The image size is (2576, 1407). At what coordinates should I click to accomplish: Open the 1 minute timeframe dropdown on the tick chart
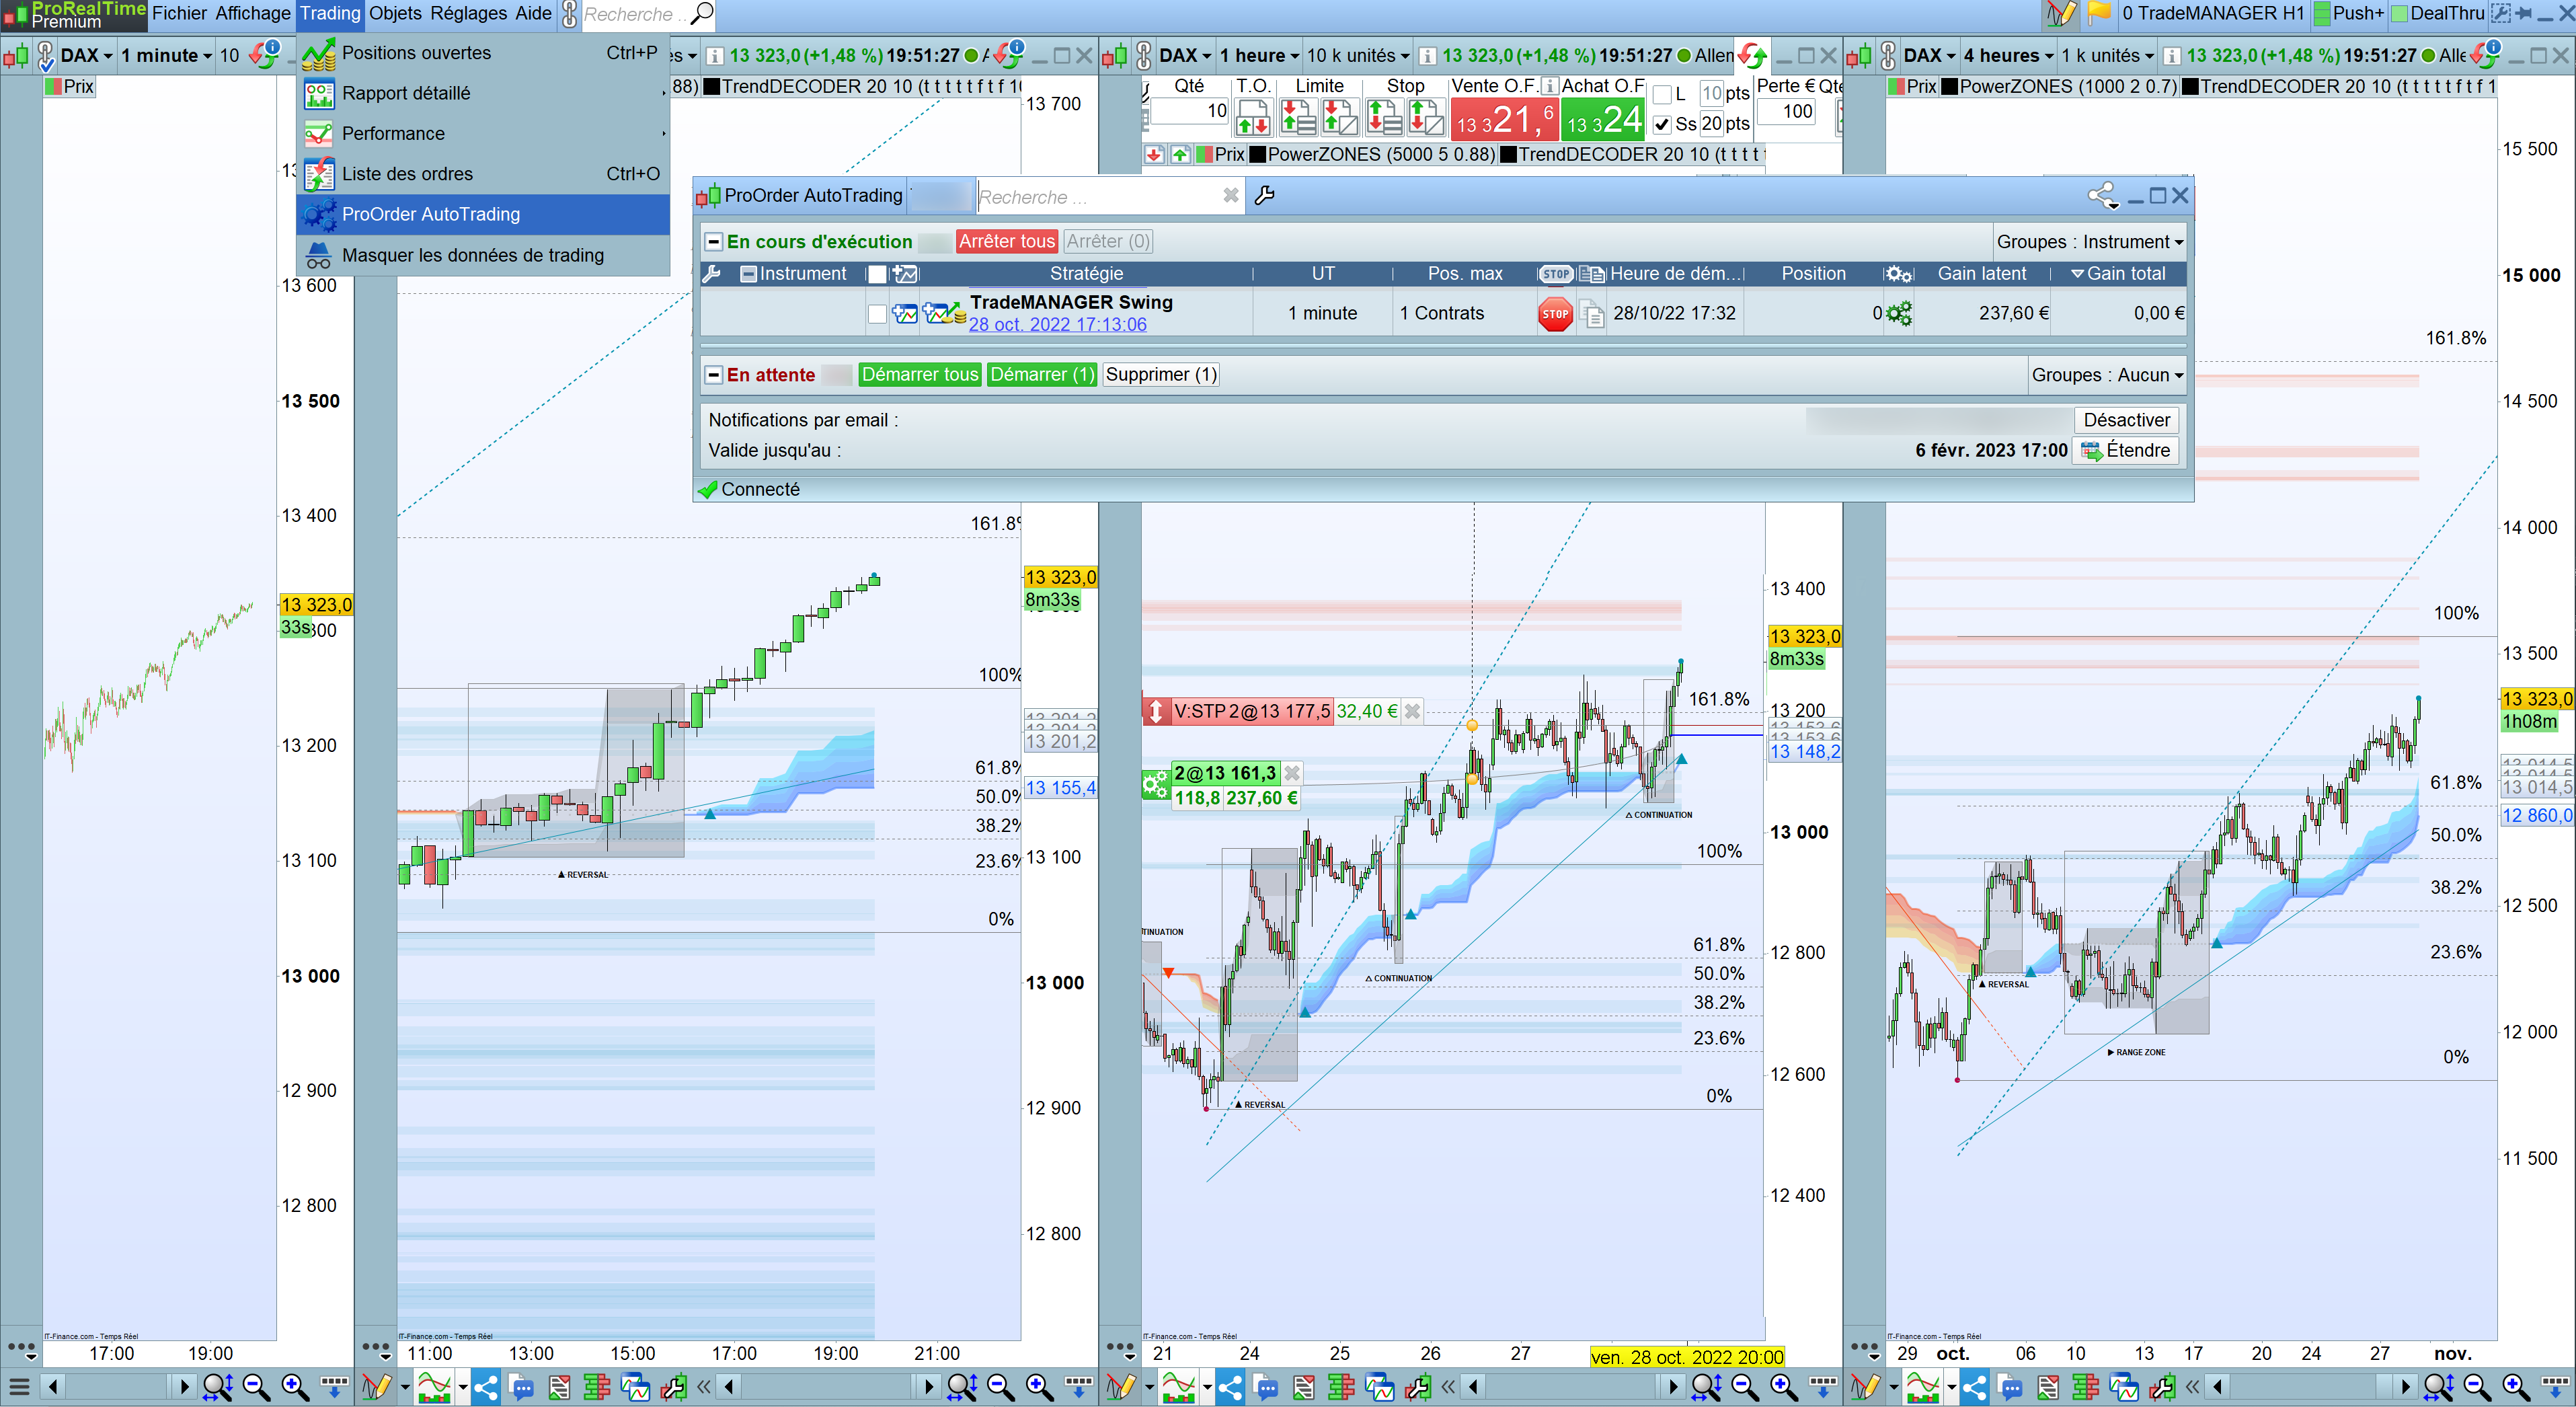[166, 55]
